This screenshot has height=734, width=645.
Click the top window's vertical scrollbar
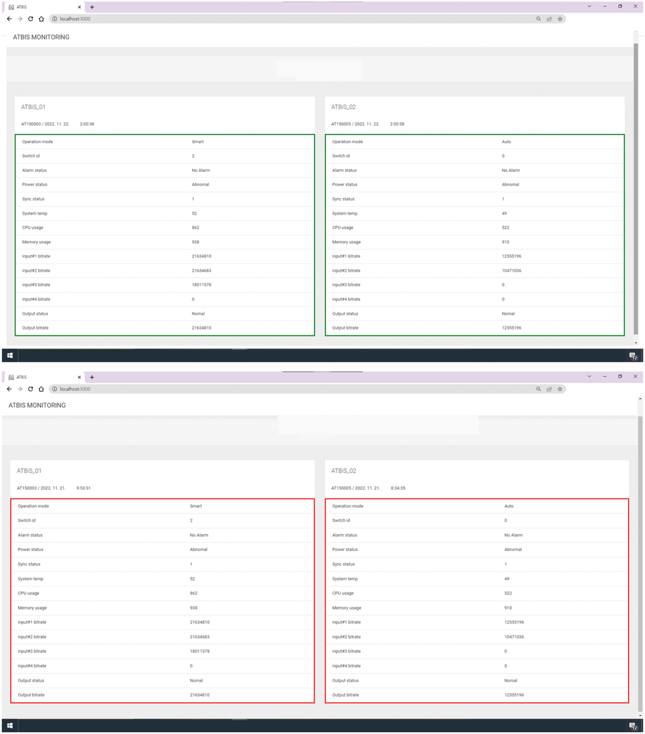click(636, 187)
